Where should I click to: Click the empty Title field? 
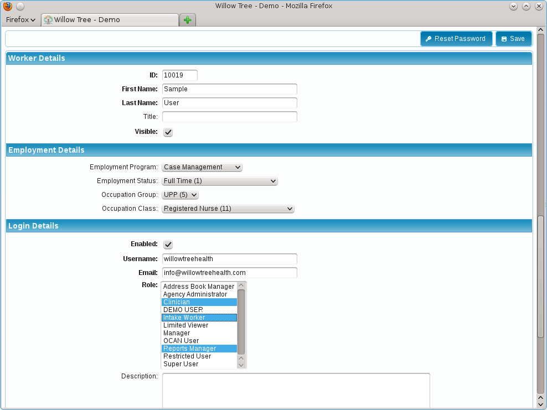pos(230,117)
